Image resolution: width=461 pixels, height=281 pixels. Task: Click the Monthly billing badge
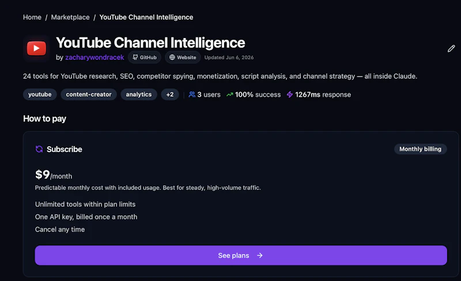[420, 149]
